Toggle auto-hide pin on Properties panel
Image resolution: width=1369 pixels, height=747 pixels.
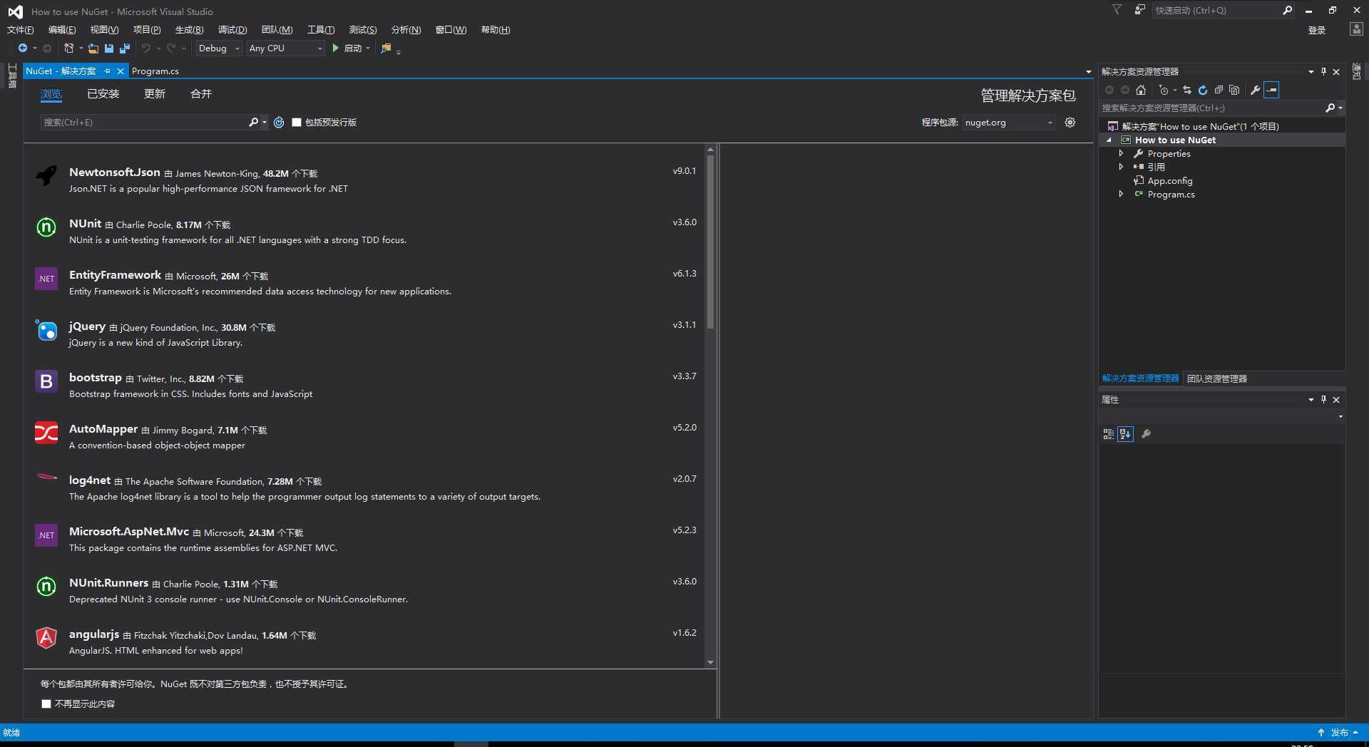tap(1323, 399)
